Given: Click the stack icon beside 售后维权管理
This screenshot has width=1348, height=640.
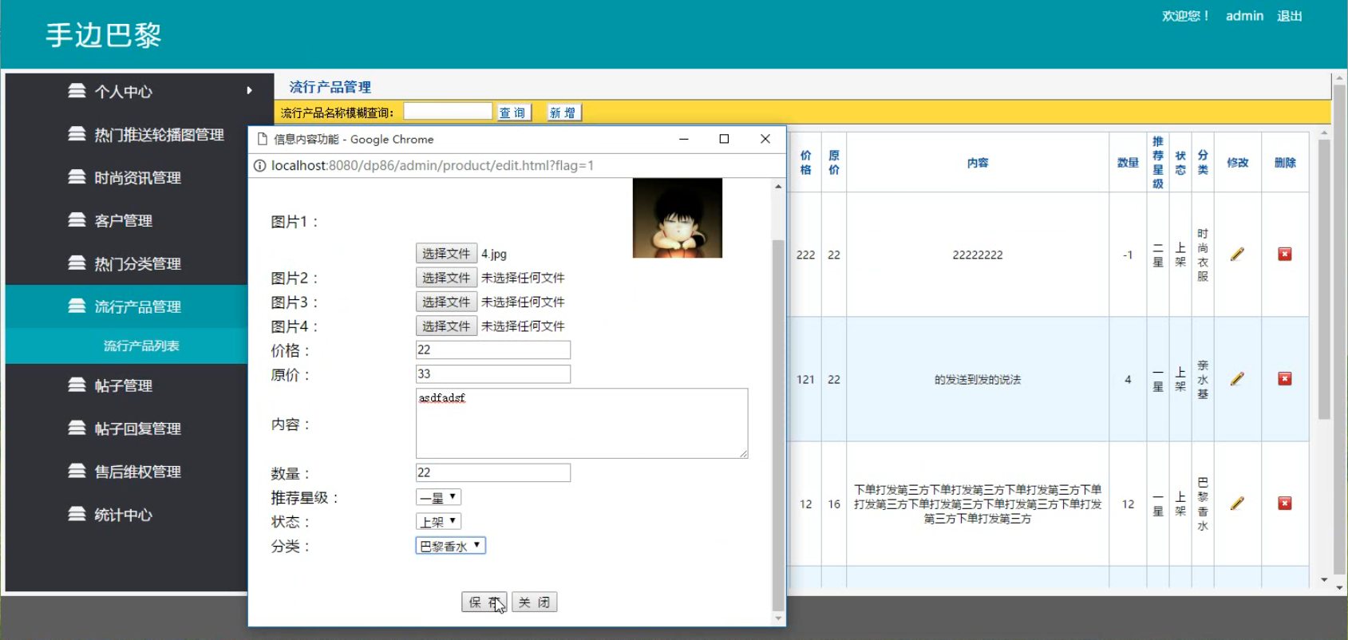Looking at the screenshot, I should (x=77, y=472).
